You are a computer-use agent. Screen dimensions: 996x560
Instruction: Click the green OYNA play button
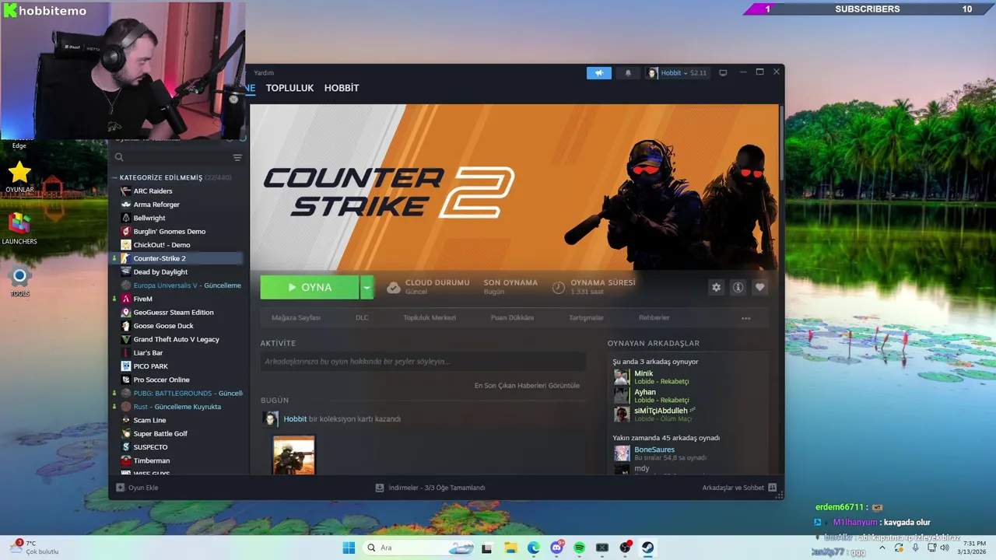pos(310,287)
